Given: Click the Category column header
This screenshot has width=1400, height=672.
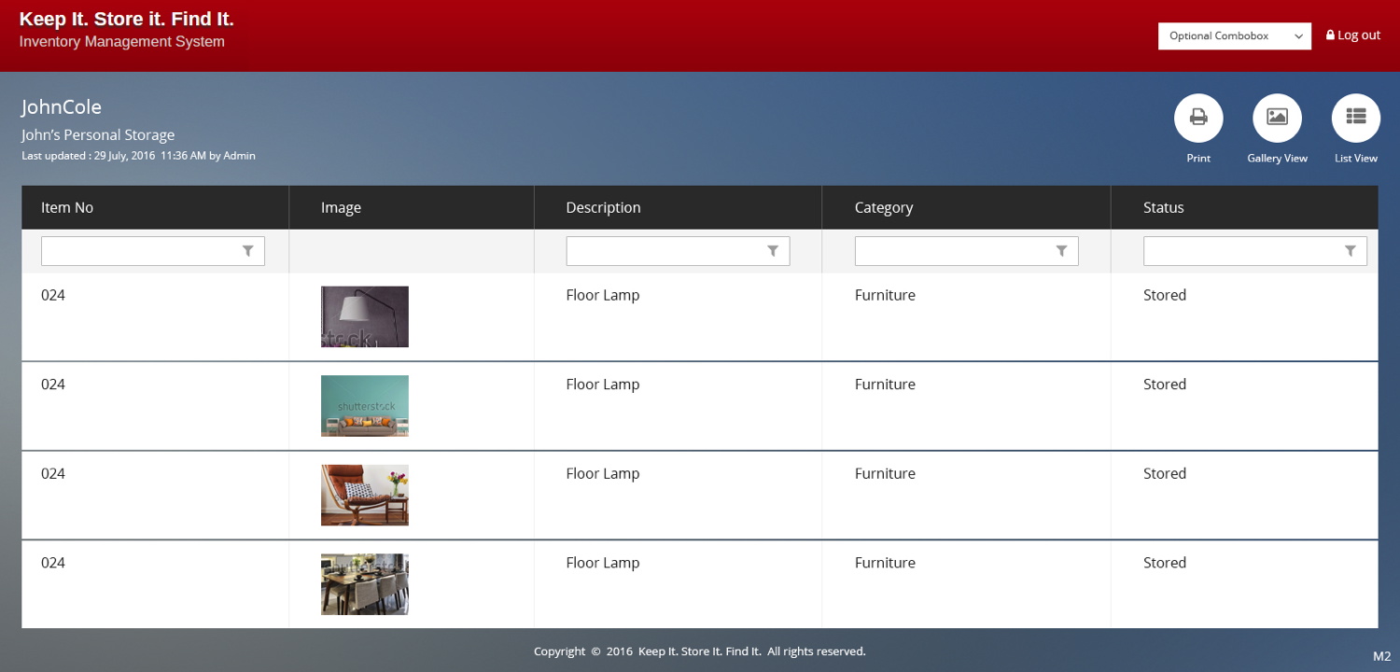Looking at the screenshot, I should click(x=883, y=207).
